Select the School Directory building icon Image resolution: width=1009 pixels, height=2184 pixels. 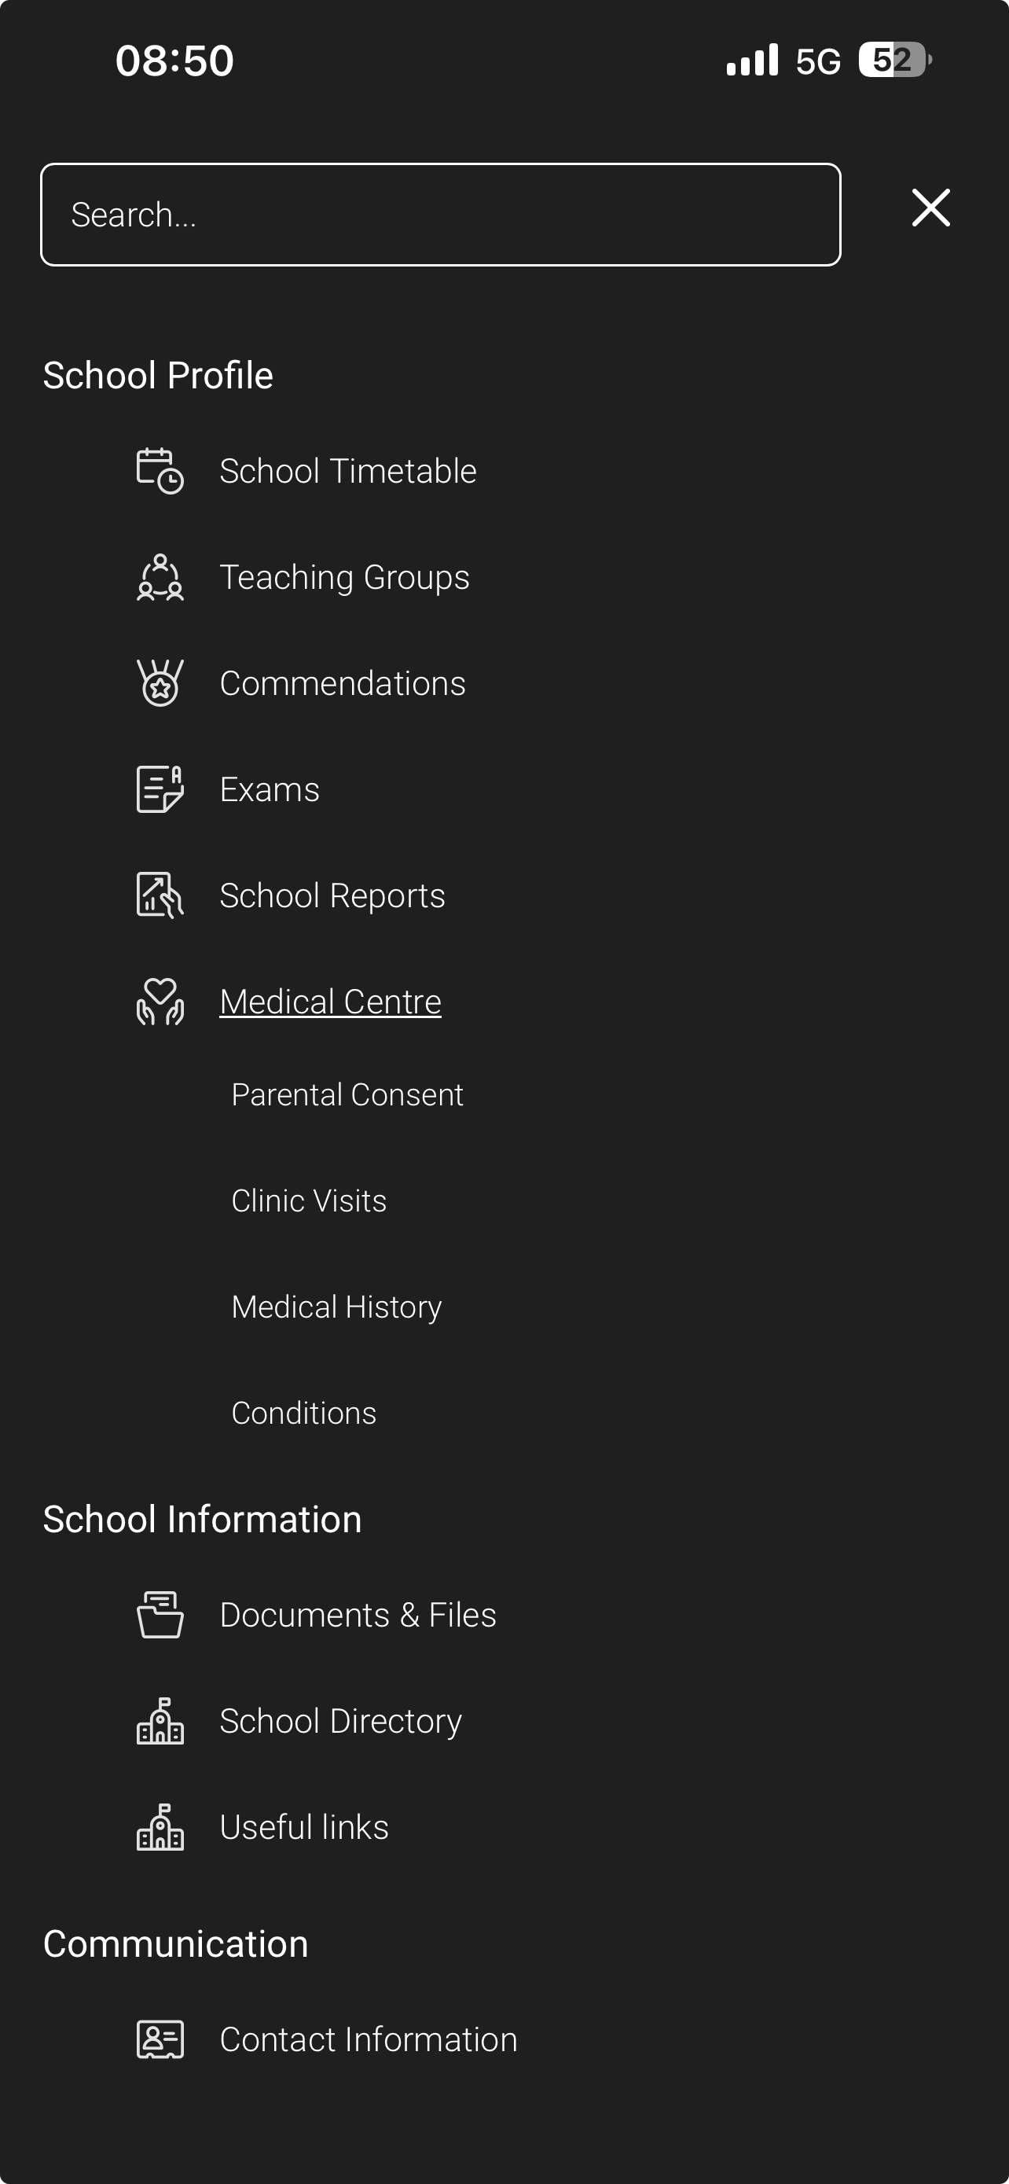tap(160, 1721)
